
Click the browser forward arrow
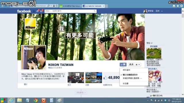click(8, 6)
